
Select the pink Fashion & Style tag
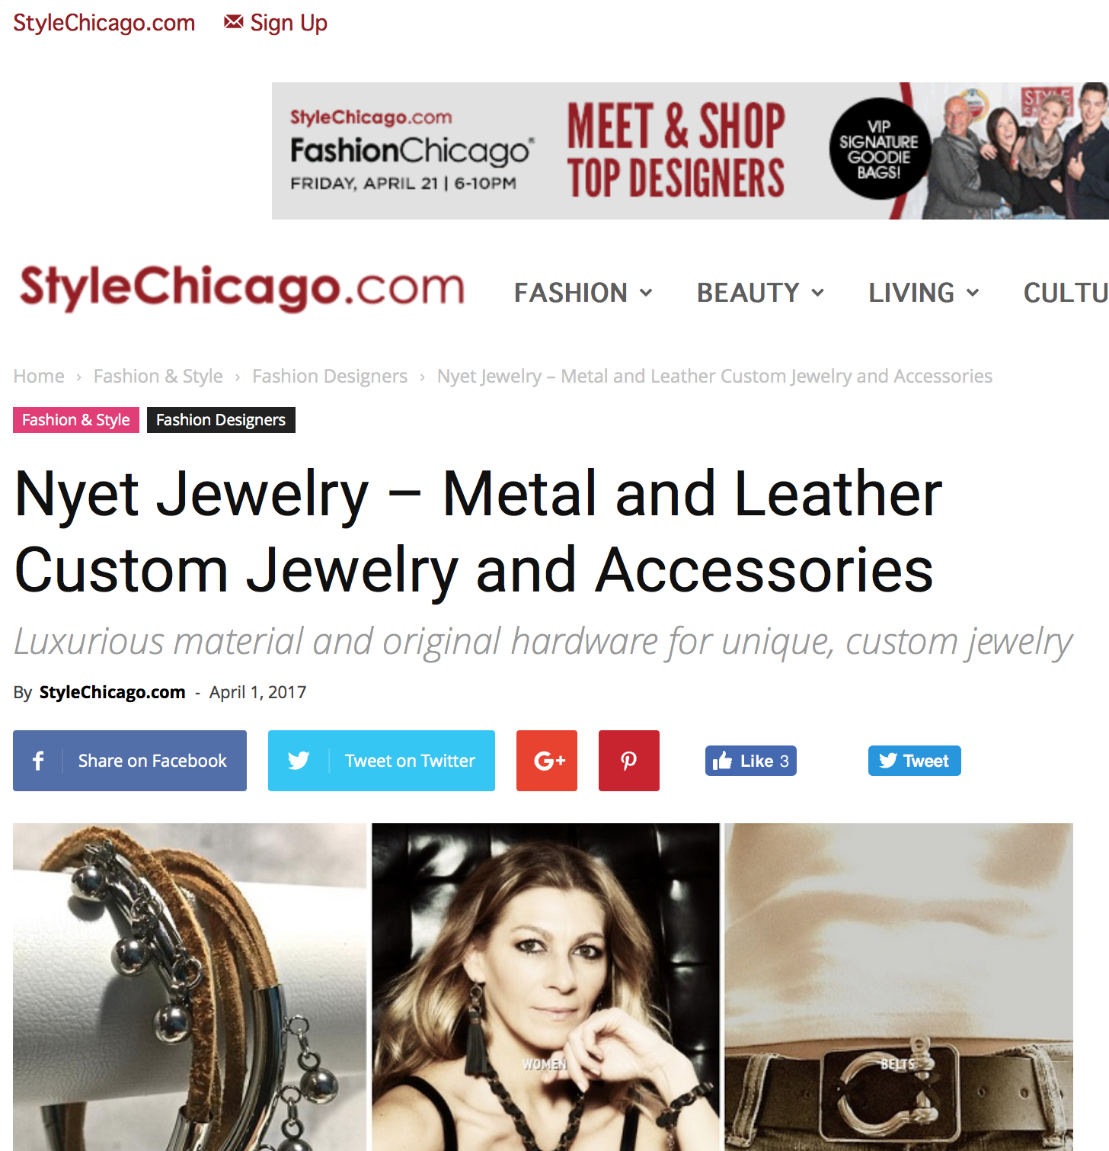coord(76,420)
